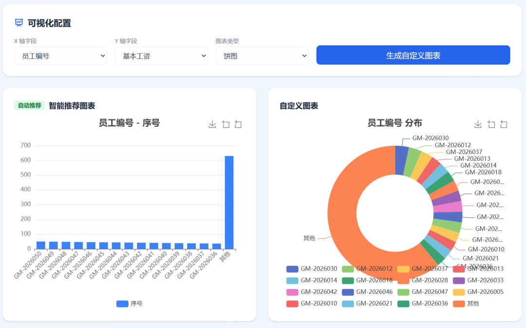Click the 其他 label left of the pie
Screen dimensions: 526x328
(309, 238)
